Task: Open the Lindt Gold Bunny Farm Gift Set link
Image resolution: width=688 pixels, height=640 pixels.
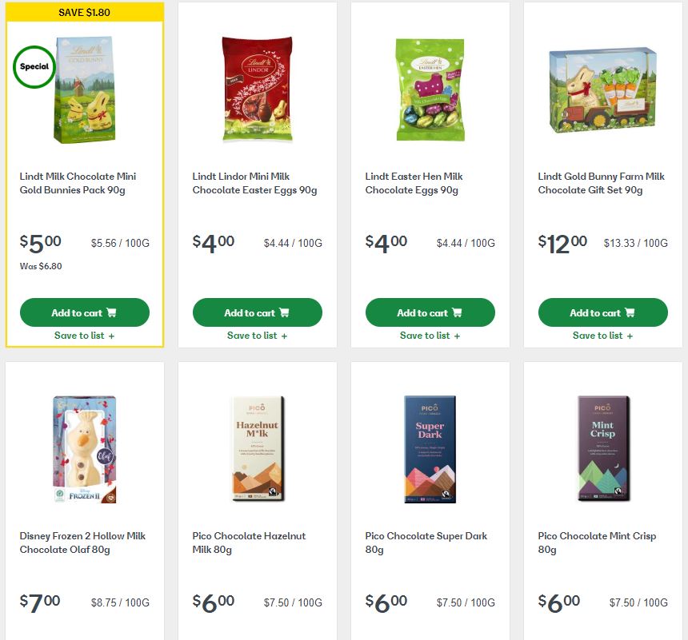Action: tap(601, 183)
